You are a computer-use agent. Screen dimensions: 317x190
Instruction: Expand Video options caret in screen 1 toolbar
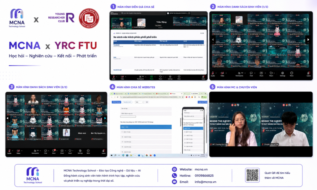(x=126, y=77)
